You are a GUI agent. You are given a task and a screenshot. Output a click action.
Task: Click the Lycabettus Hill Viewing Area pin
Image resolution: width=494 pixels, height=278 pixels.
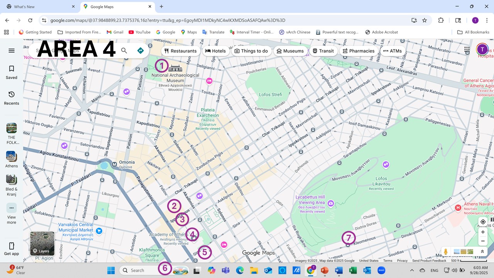click(x=331, y=203)
